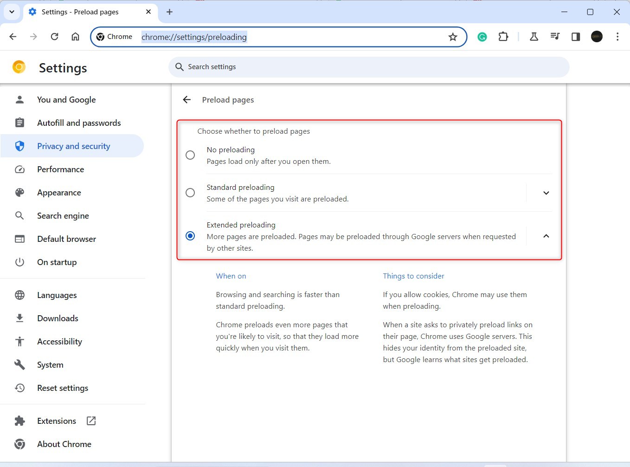Expand Standard preloading details

click(x=546, y=193)
